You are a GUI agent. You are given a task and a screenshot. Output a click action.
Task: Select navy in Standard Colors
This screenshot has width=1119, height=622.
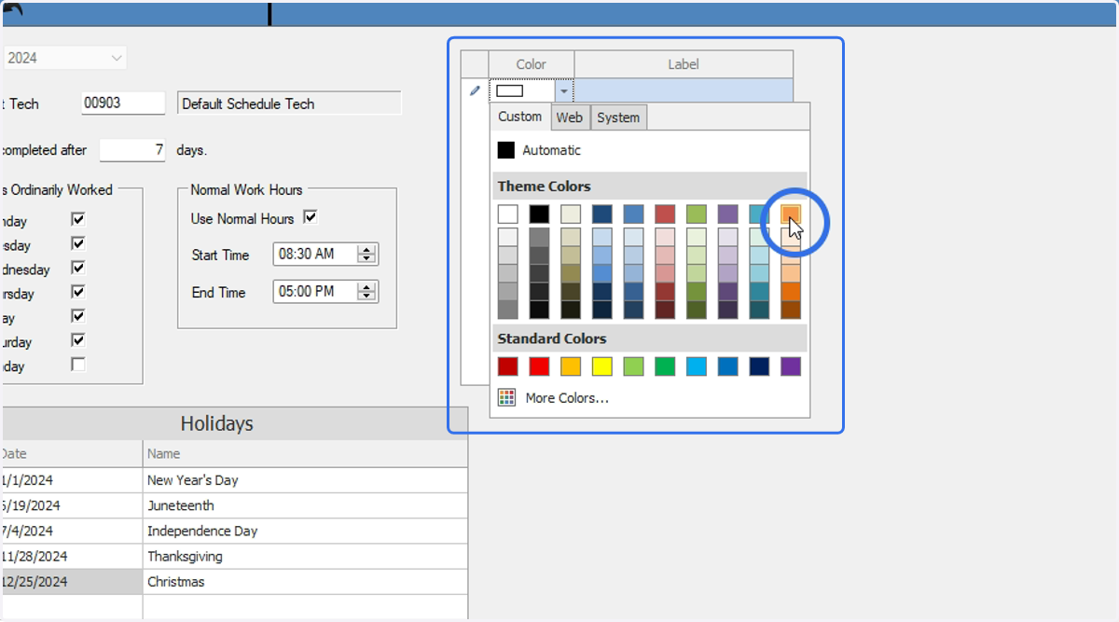tap(759, 366)
